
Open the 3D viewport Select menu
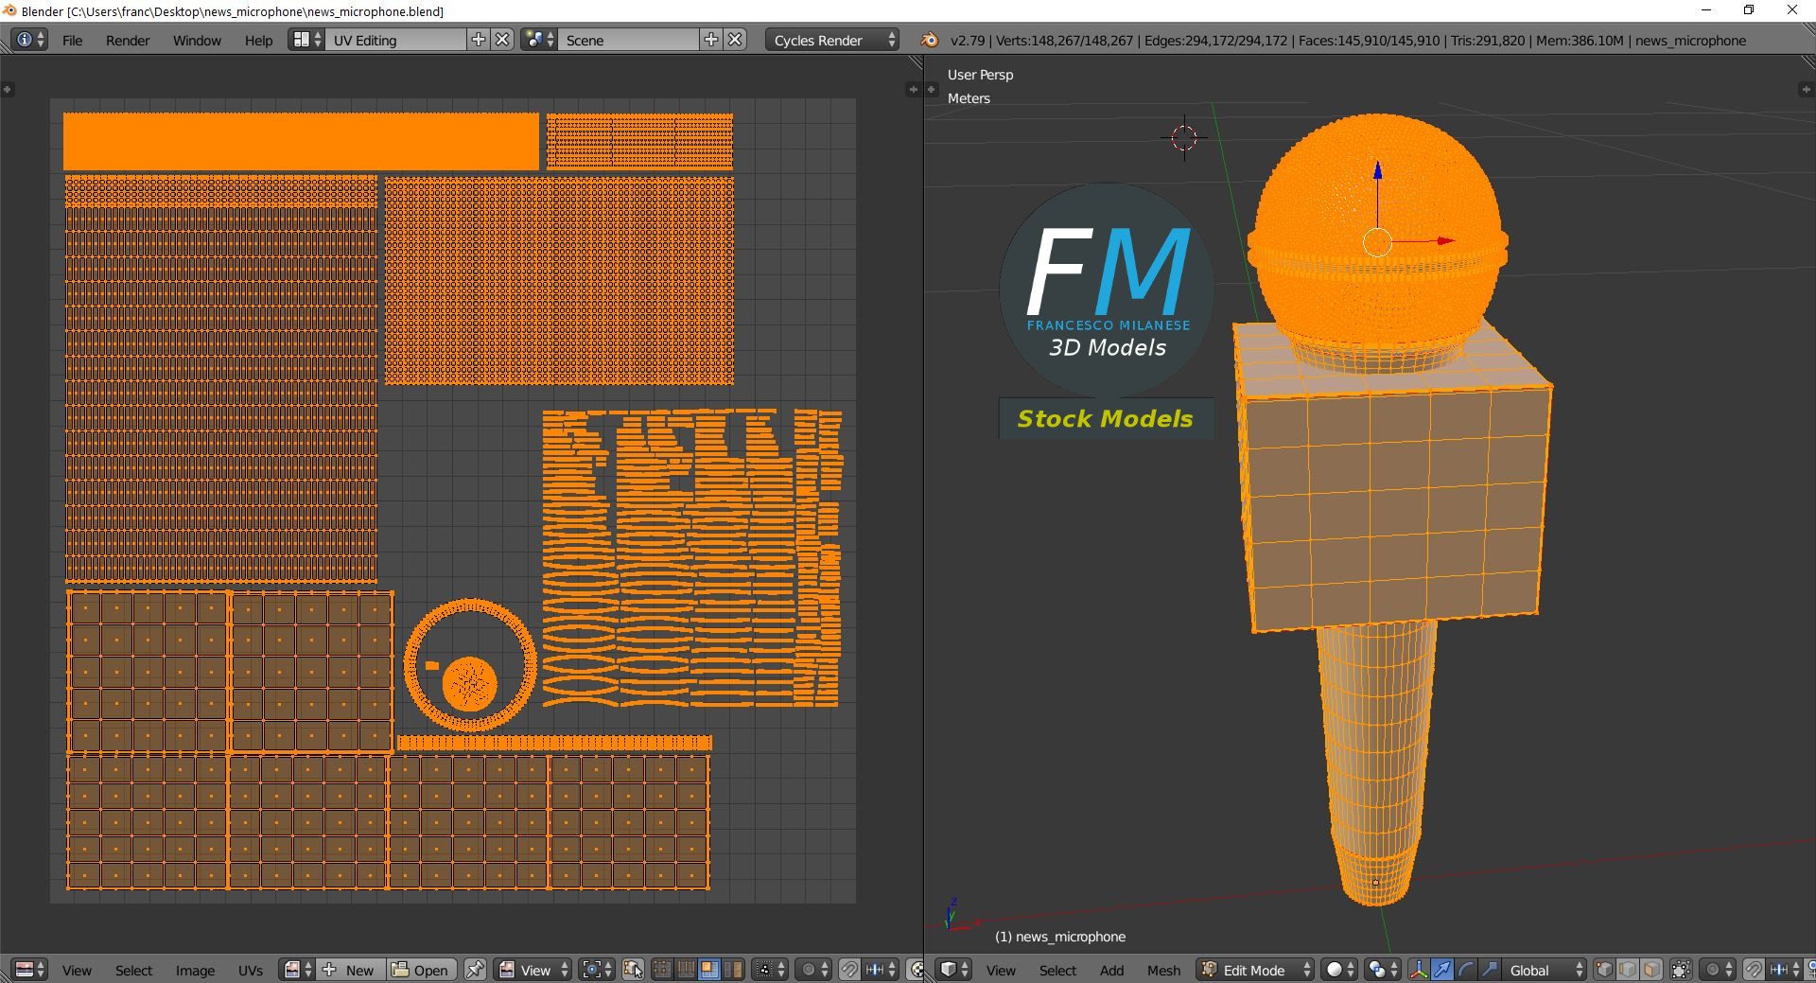pyautogui.click(x=1057, y=971)
